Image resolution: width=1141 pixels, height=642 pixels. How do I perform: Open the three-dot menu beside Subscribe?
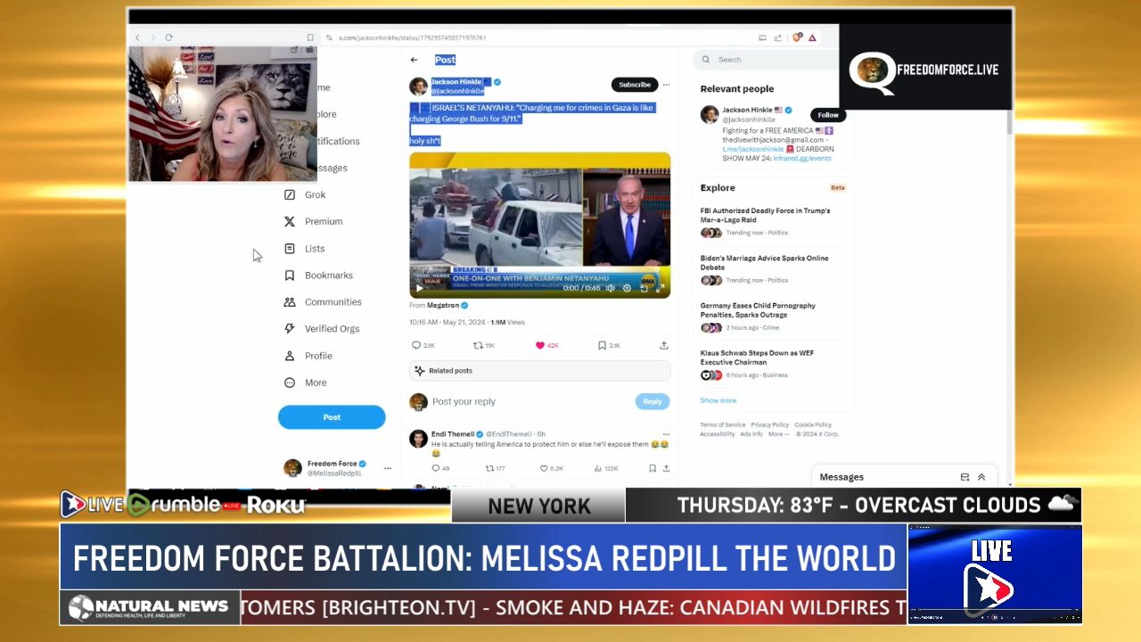pyautogui.click(x=666, y=85)
